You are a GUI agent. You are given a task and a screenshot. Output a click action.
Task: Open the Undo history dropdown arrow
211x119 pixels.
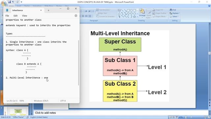click(15, 2)
